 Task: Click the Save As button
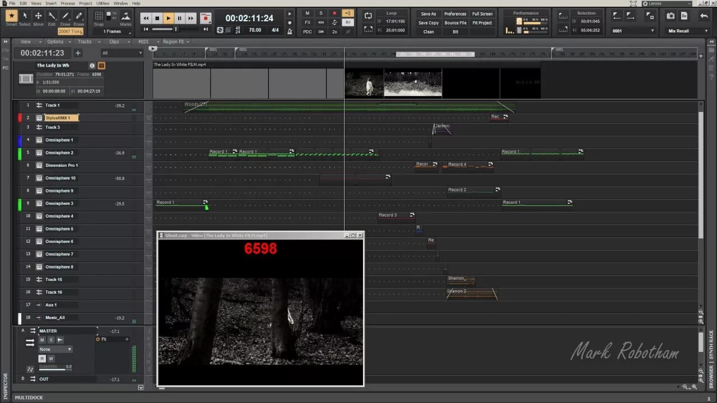pos(429,14)
